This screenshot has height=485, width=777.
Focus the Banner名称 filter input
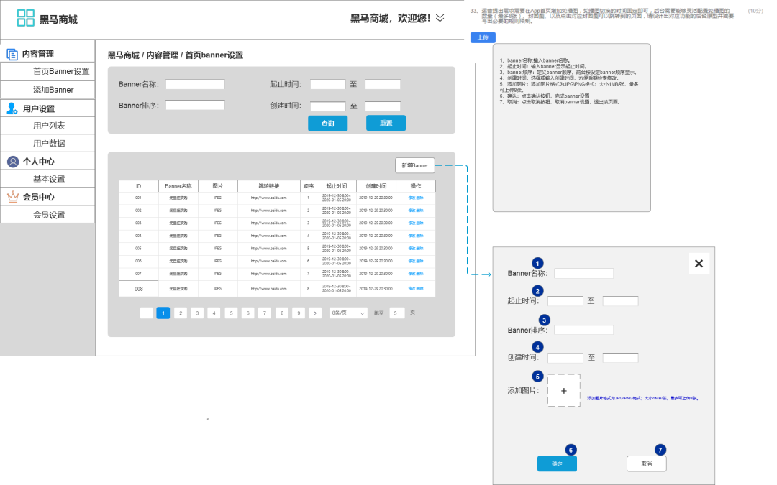195,84
